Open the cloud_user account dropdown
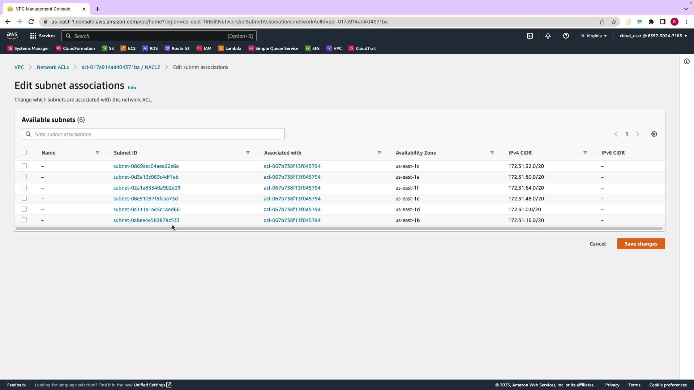This screenshot has height=390, width=694. [653, 36]
